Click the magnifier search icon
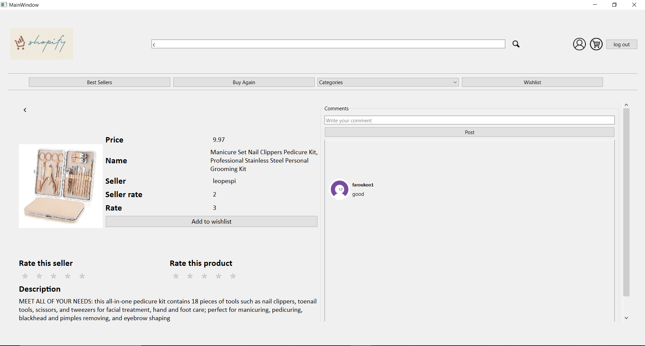This screenshot has width=645, height=346. (516, 44)
